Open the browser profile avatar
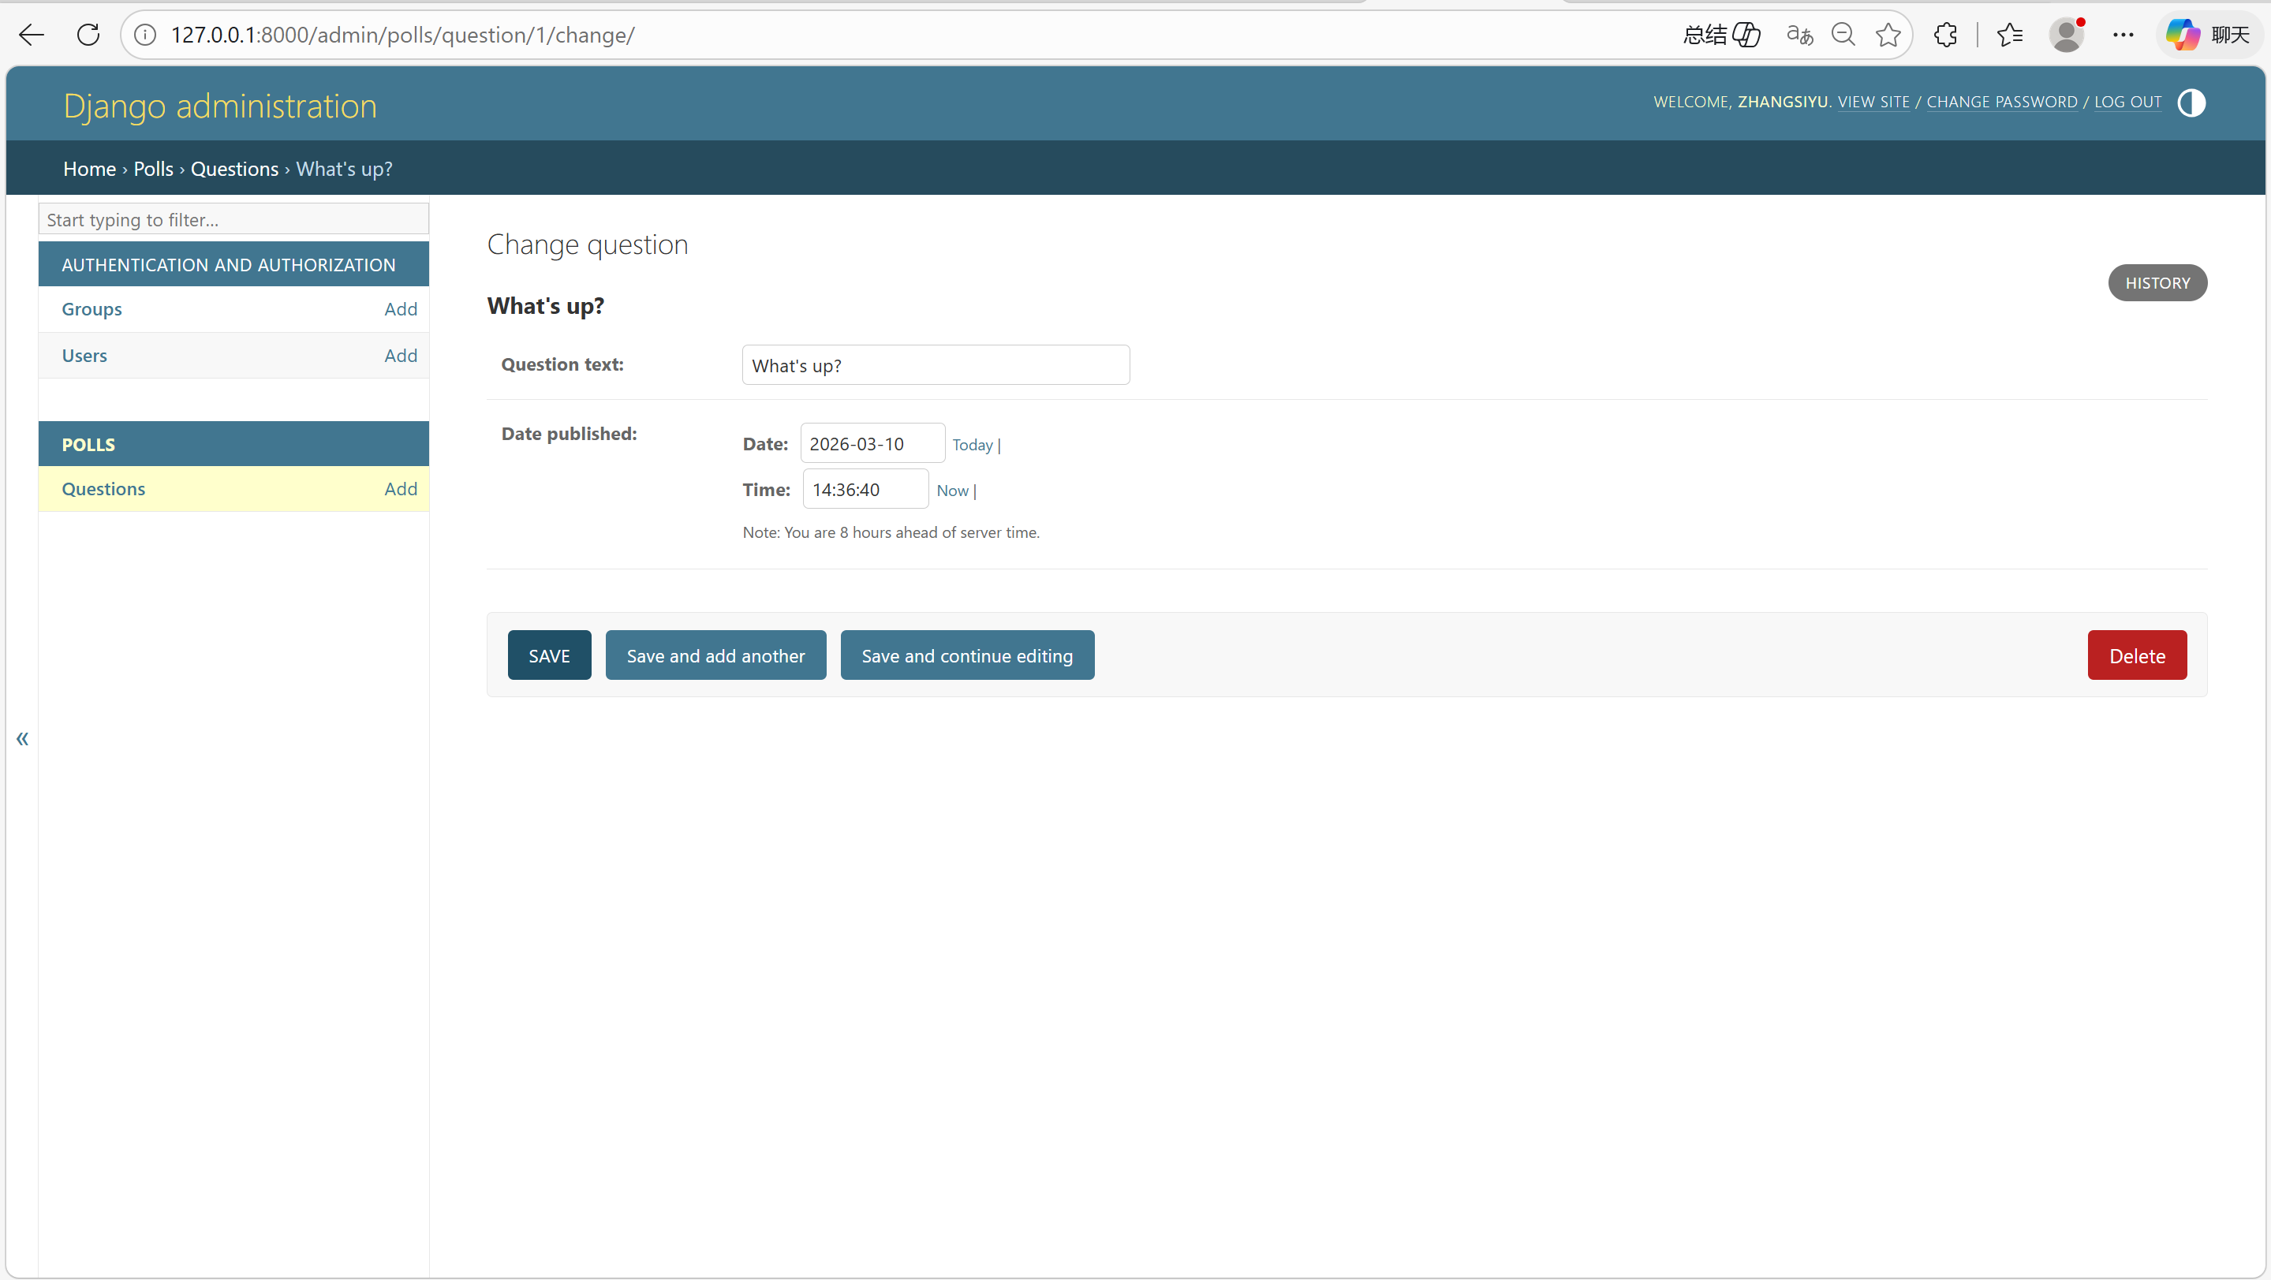Viewport: 2271px width, 1280px height. [x=2066, y=35]
